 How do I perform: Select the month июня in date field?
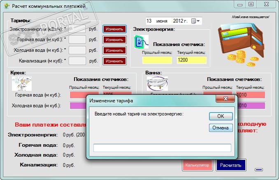tap(162, 21)
